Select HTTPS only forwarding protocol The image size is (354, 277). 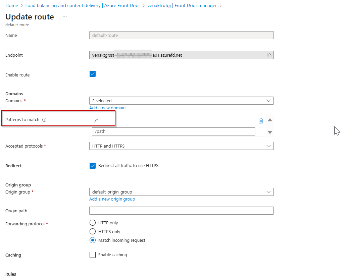pyautogui.click(x=93, y=231)
